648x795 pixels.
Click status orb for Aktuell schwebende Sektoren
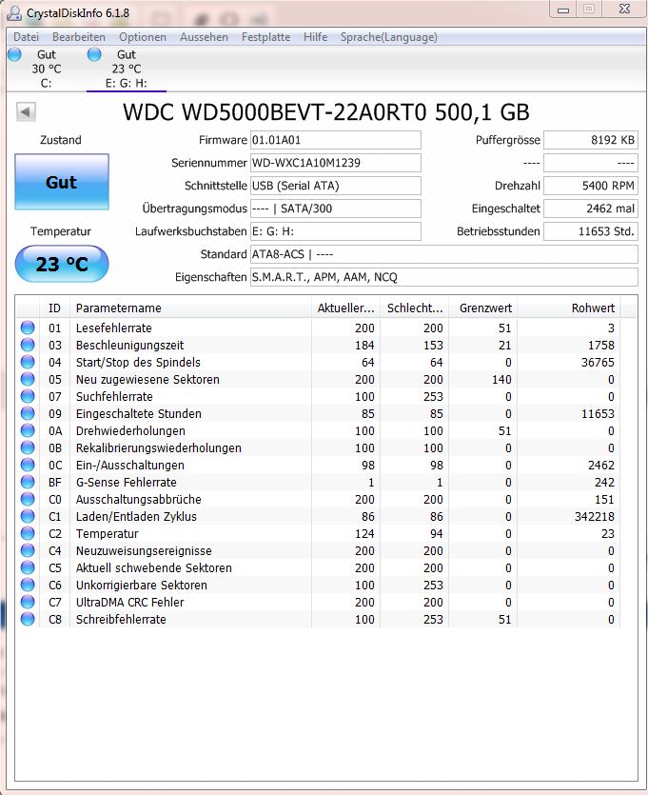28,567
